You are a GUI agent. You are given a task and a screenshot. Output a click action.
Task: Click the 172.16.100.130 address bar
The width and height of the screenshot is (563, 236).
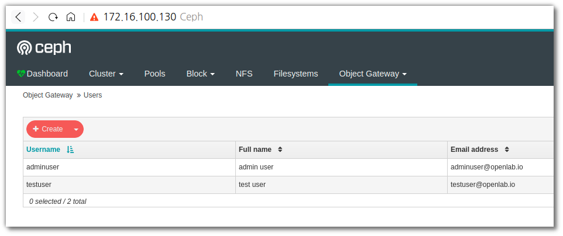coord(140,17)
